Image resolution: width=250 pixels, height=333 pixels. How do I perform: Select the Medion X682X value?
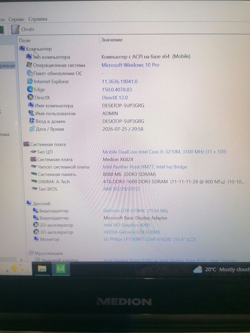118,159
